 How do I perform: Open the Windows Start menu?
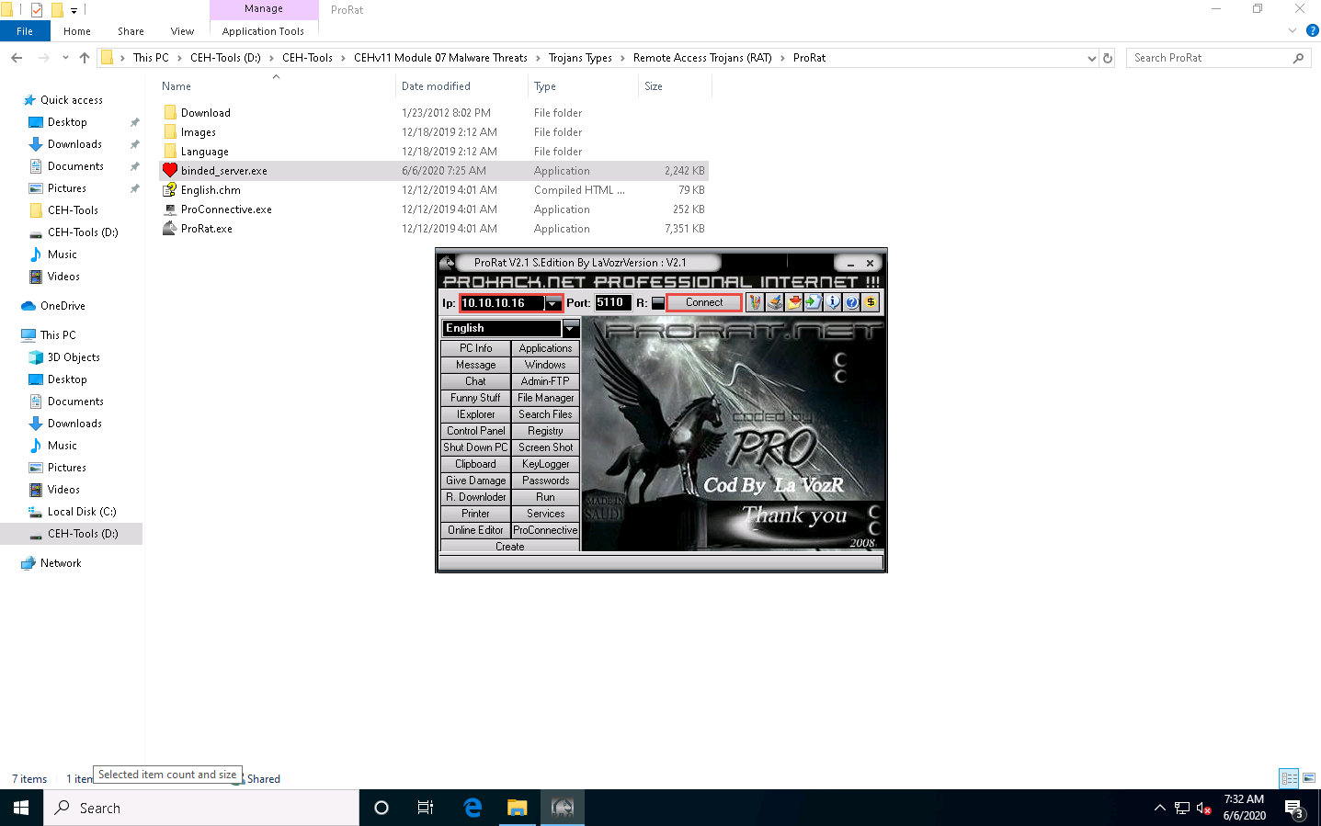point(21,808)
